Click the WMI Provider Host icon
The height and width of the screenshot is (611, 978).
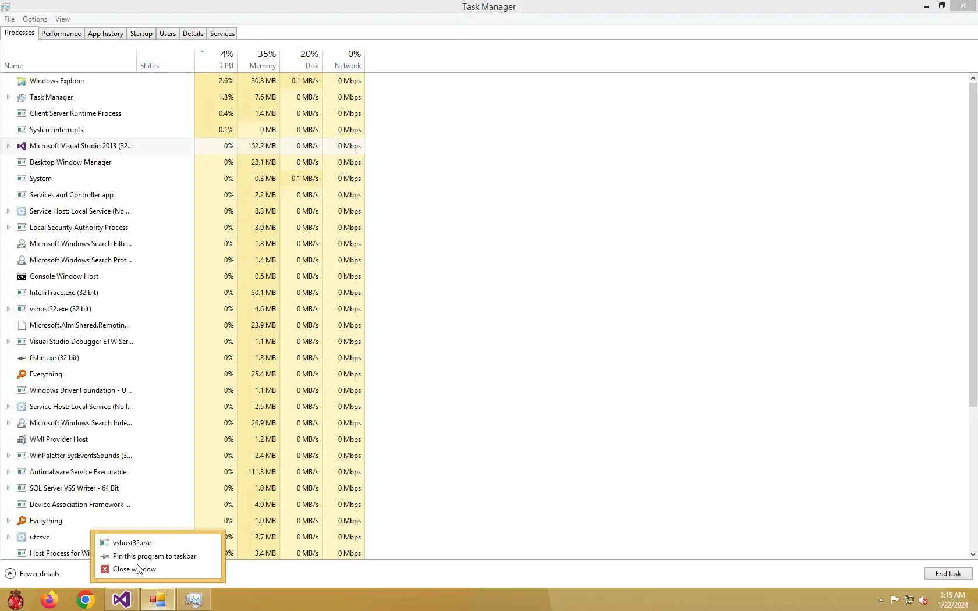(22, 439)
